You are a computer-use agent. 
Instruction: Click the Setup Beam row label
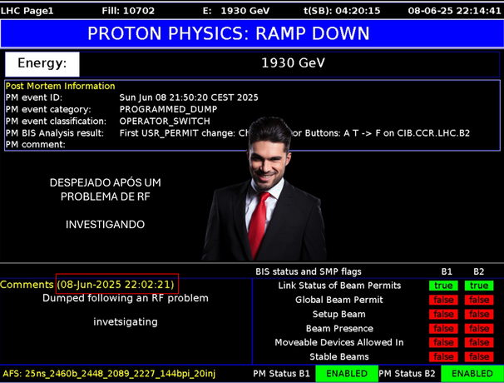339,314
